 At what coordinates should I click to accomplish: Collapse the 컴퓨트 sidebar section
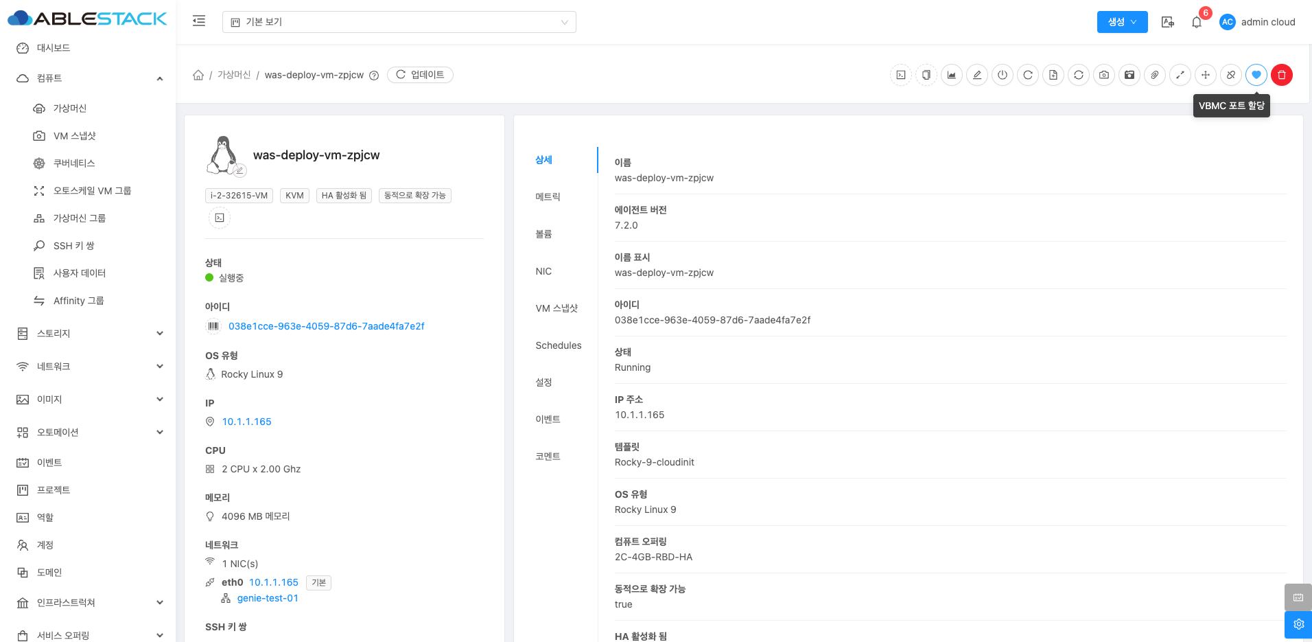159,78
